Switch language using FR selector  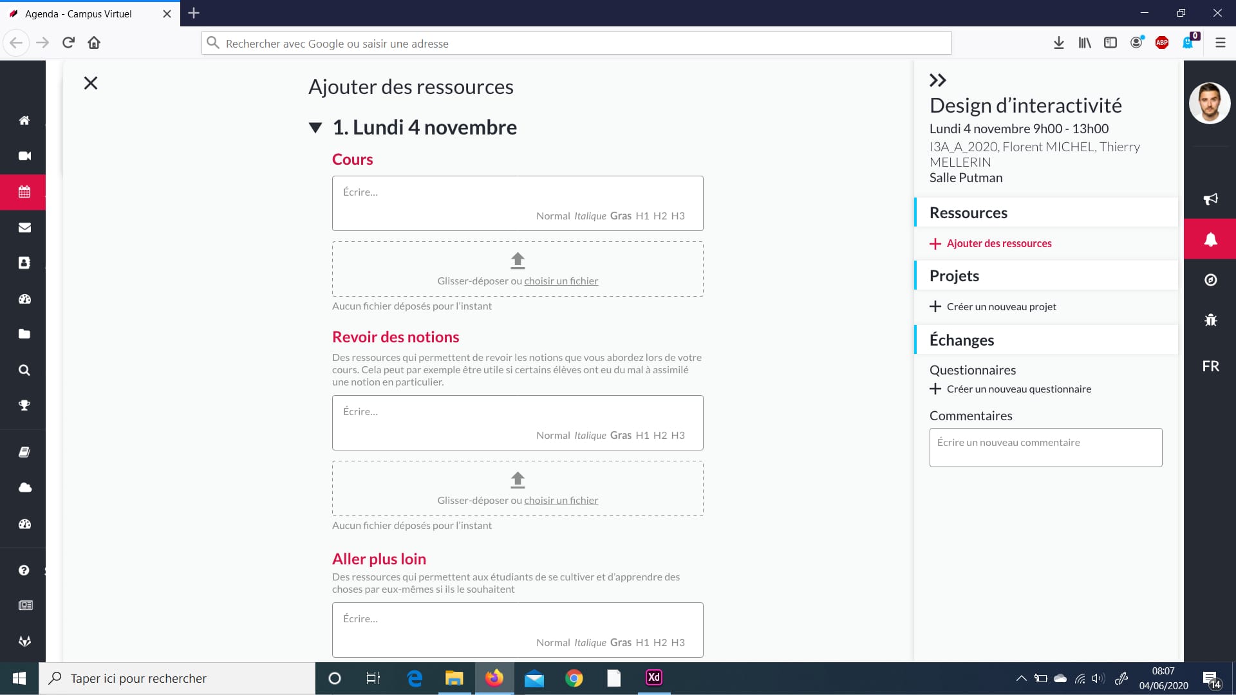coord(1210,366)
